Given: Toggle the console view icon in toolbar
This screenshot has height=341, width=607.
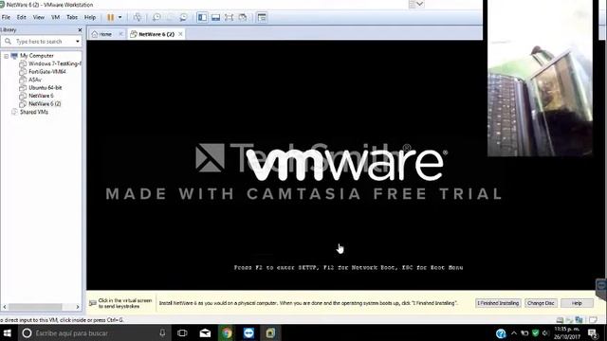Looking at the screenshot, I should coord(262,17).
